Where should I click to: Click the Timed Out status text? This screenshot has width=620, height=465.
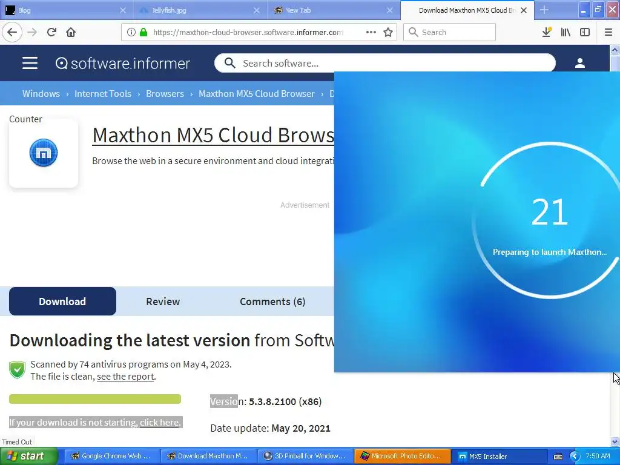tap(17, 441)
